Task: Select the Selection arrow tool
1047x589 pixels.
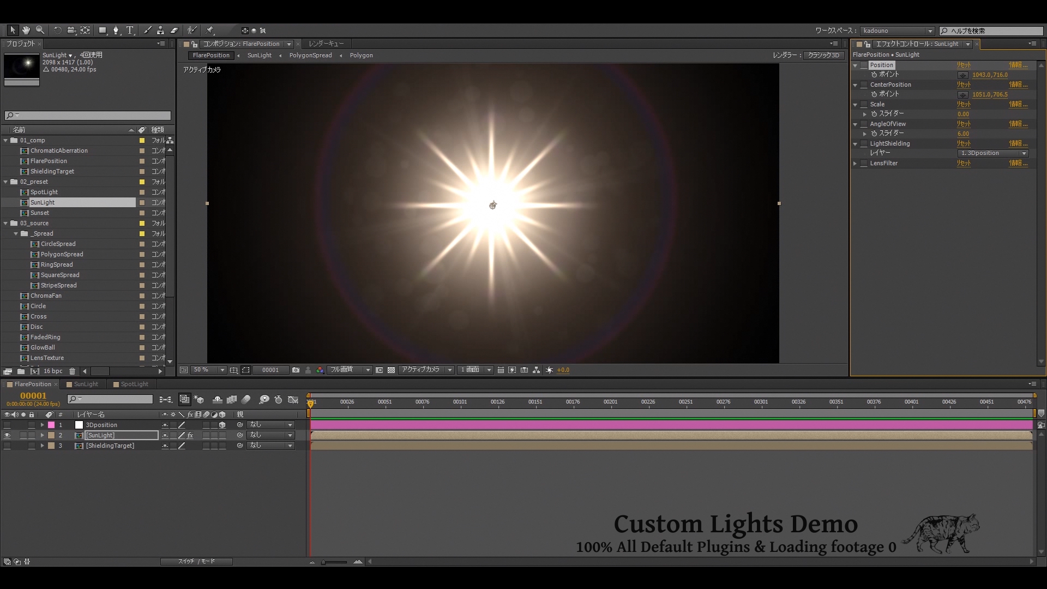Action: (x=13, y=31)
